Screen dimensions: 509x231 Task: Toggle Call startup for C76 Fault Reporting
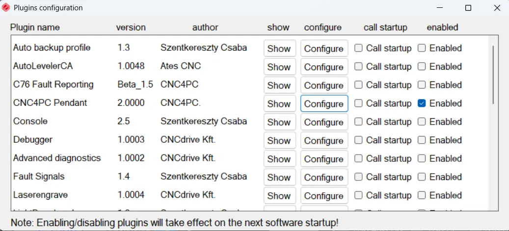click(359, 85)
